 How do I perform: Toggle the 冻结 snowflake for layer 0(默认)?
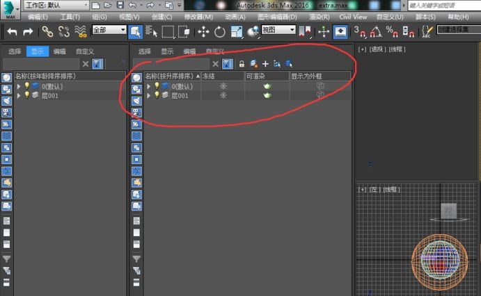223,86
